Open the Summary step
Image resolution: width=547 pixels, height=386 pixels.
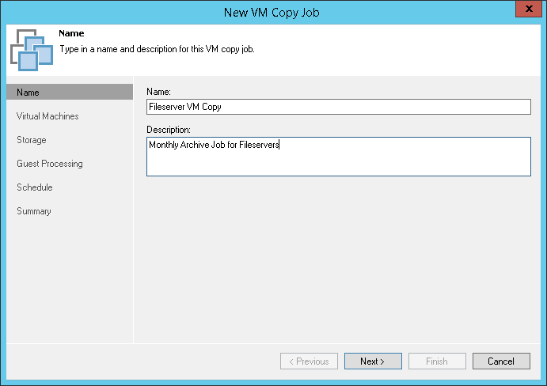point(34,211)
